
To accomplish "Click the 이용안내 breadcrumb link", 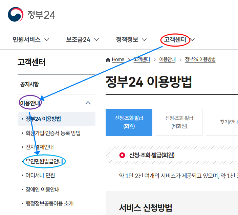I will pos(168,59).
